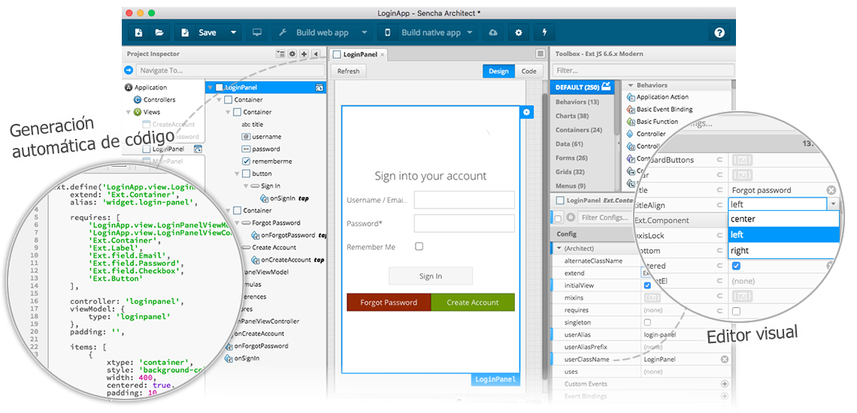857x413 pixels.
Task: Click the Refresh button
Action: pyautogui.click(x=348, y=71)
